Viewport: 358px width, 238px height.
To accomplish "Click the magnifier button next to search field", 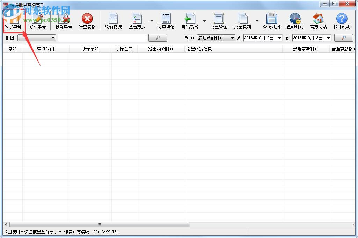I will 158,38.
